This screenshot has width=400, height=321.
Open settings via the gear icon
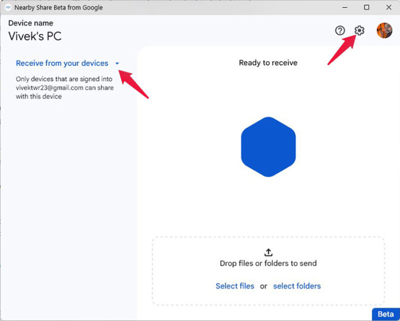pyautogui.click(x=360, y=30)
